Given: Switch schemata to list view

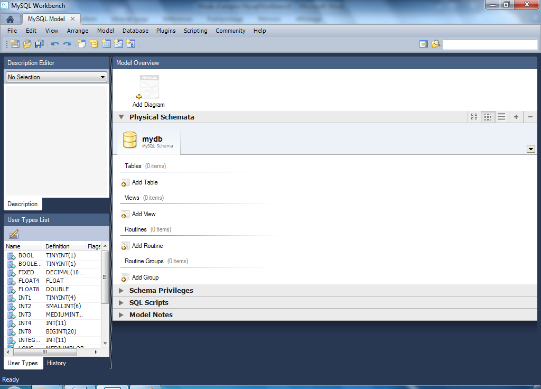Looking at the screenshot, I should pos(502,117).
